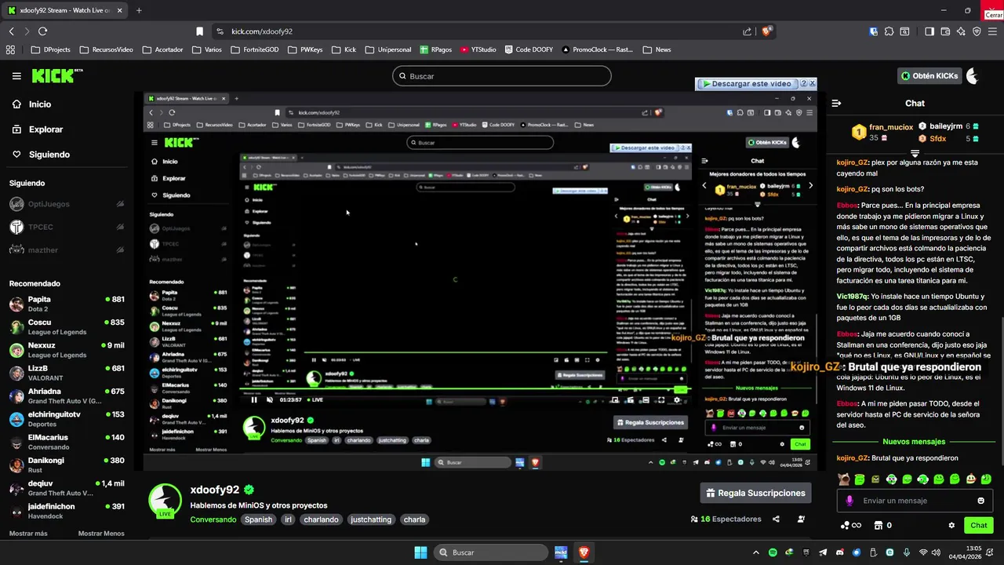The image size is (1004, 565).
Task: Expand top donors panel chevron
Action: tap(915, 152)
